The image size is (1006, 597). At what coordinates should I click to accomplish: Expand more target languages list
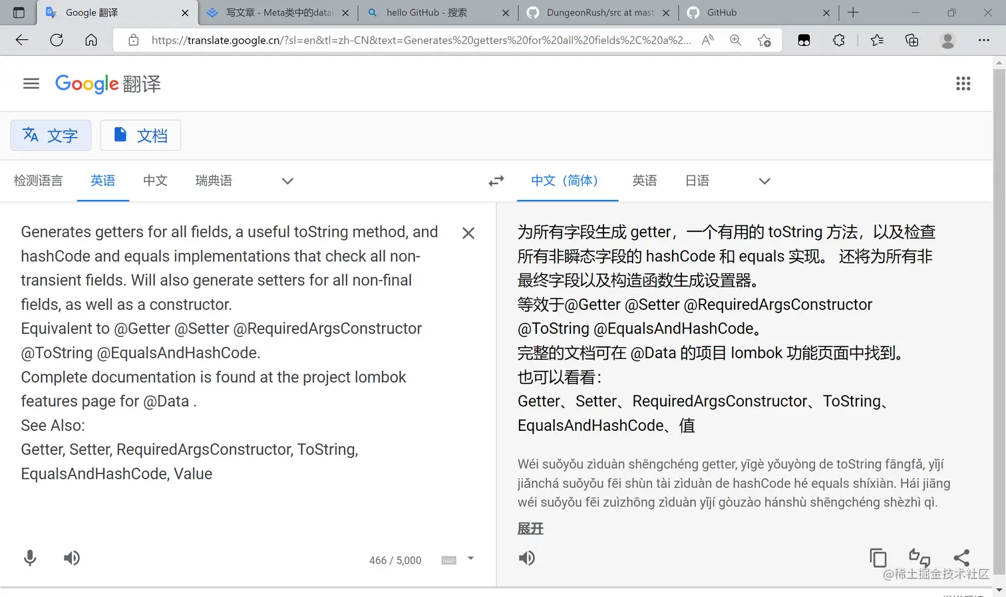764,181
